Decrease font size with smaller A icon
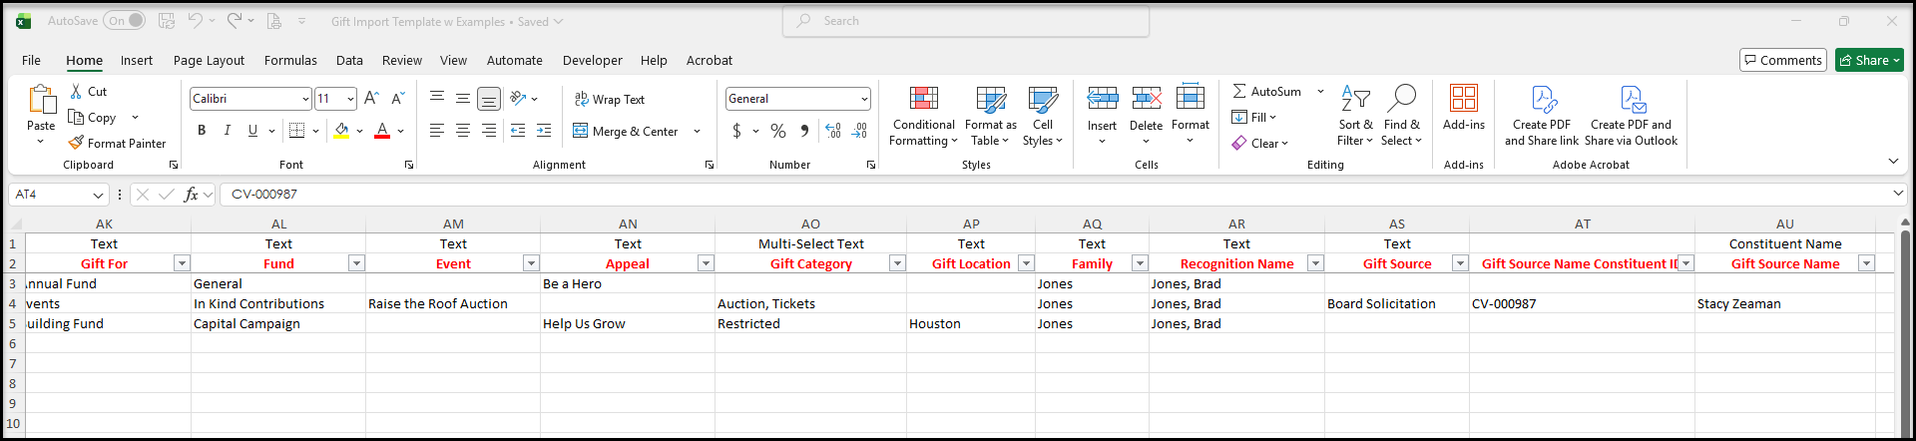Image resolution: width=1916 pixels, height=441 pixels. click(397, 98)
